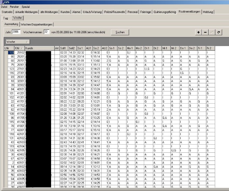Click the Jahr input field

[16, 32]
